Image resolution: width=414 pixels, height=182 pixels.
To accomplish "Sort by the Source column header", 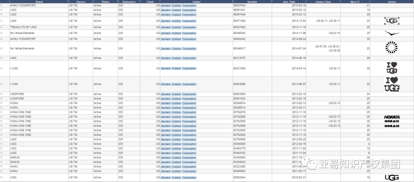I will pyautogui.click(x=80, y=2).
